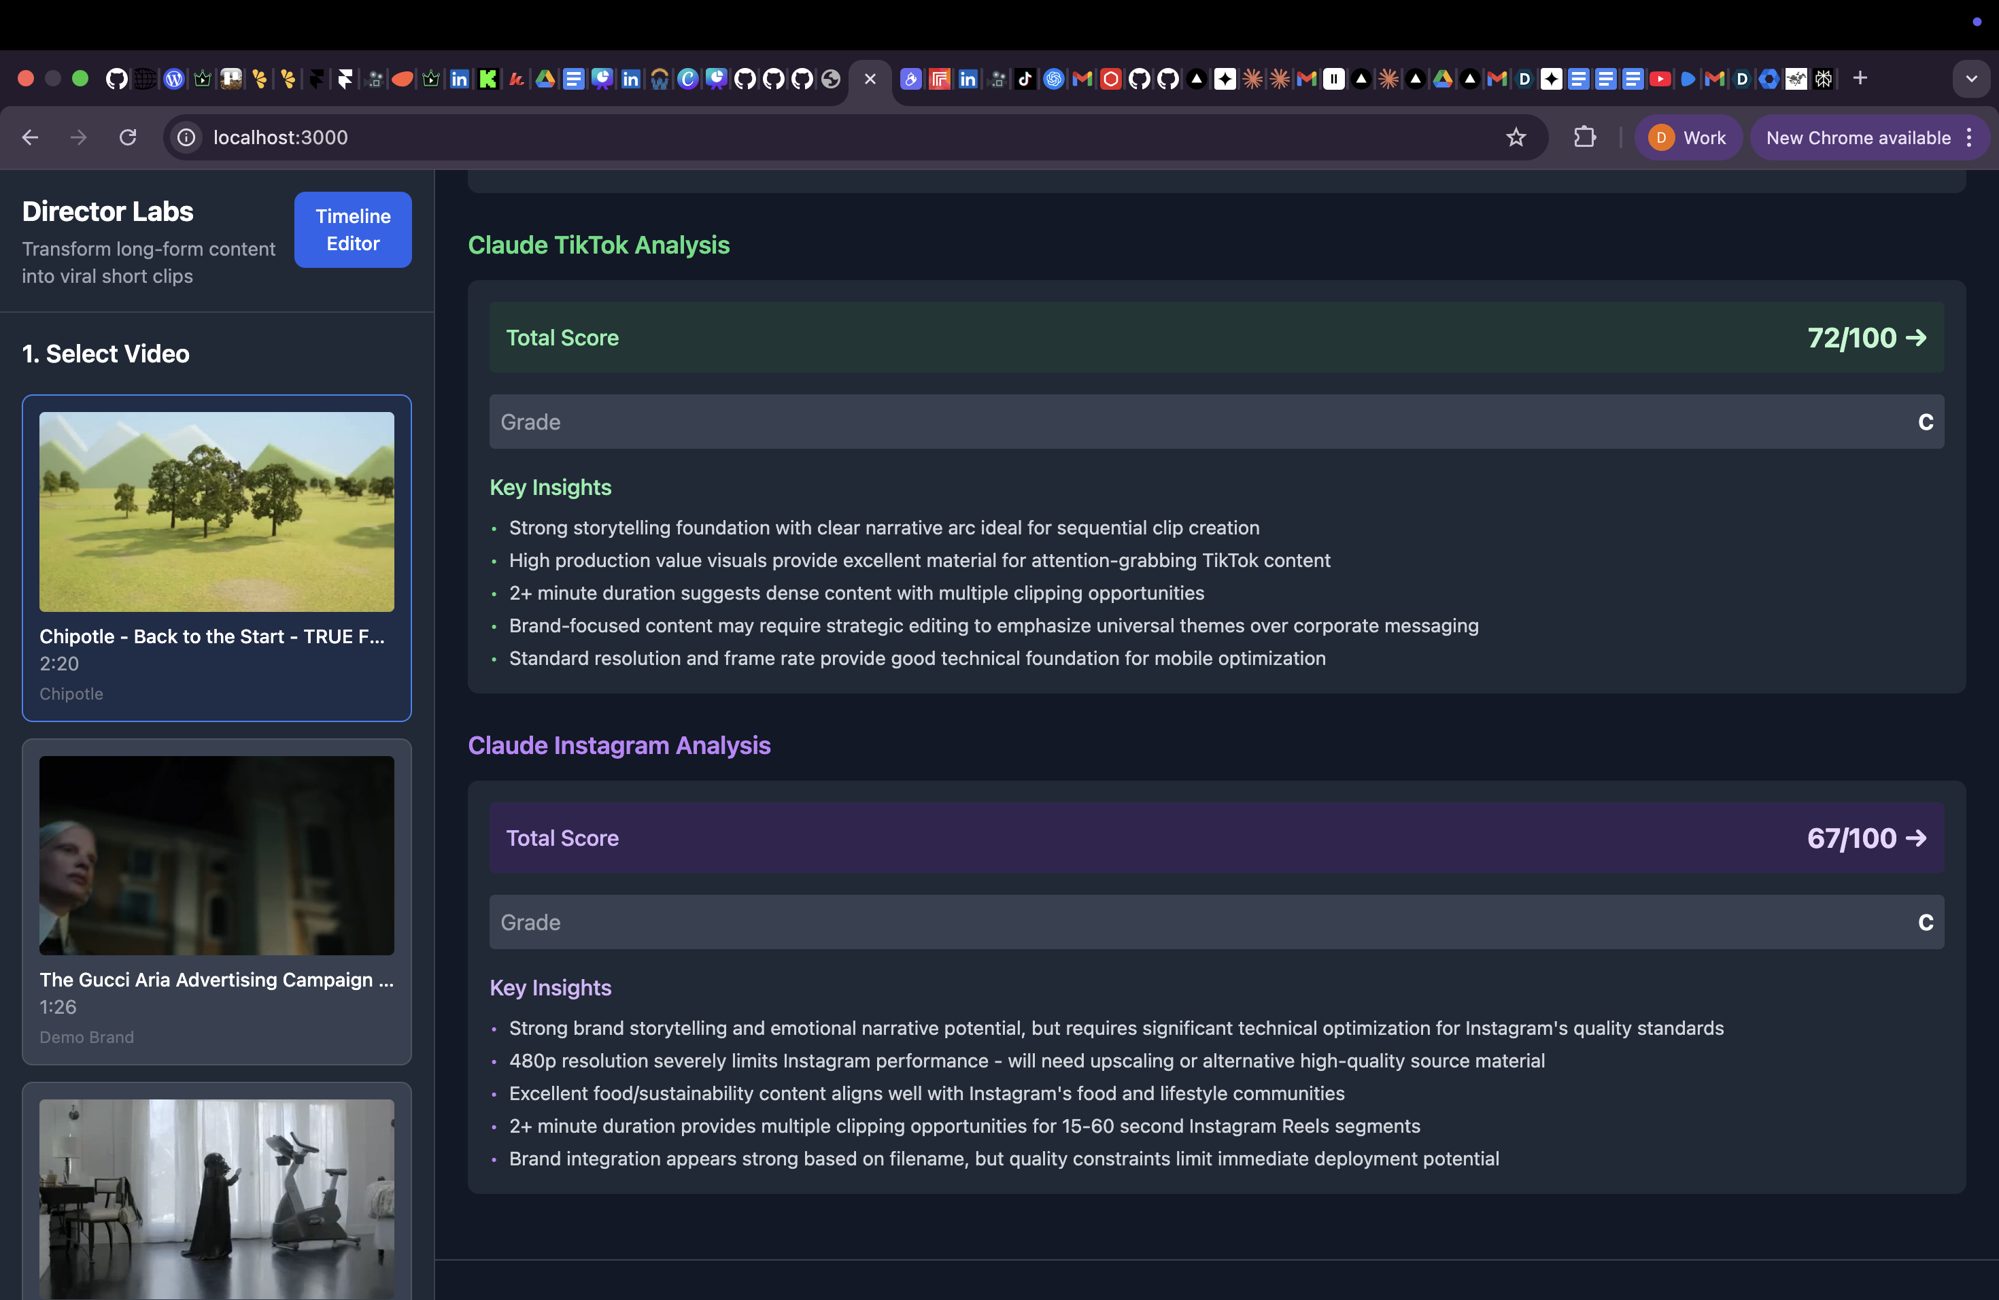1999x1300 pixels.
Task: Expand the tab search chevron
Action: (1970, 79)
